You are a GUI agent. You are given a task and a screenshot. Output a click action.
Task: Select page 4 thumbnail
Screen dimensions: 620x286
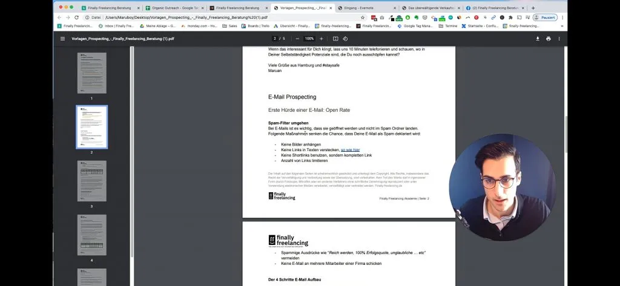tap(92, 235)
